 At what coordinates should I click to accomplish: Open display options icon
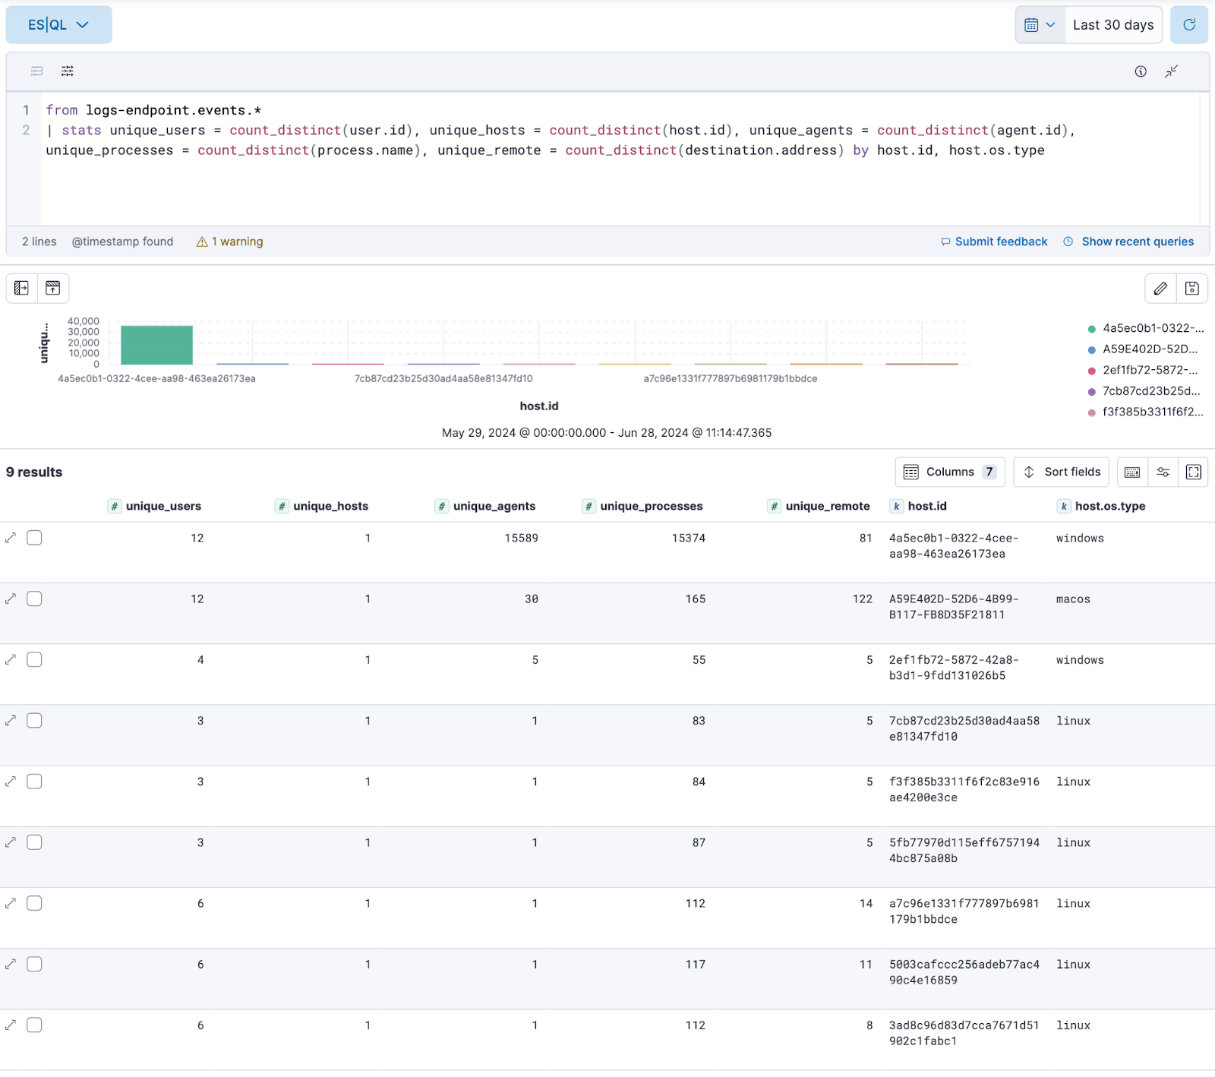[x=1163, y=472]
